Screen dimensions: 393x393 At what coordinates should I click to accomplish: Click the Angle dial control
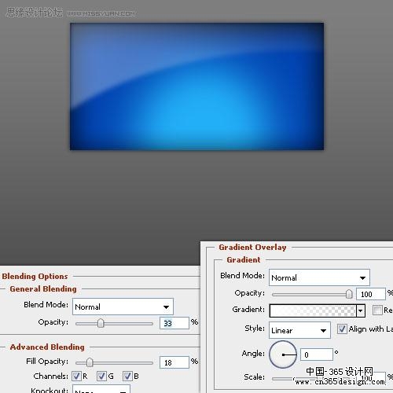point(283,354)
